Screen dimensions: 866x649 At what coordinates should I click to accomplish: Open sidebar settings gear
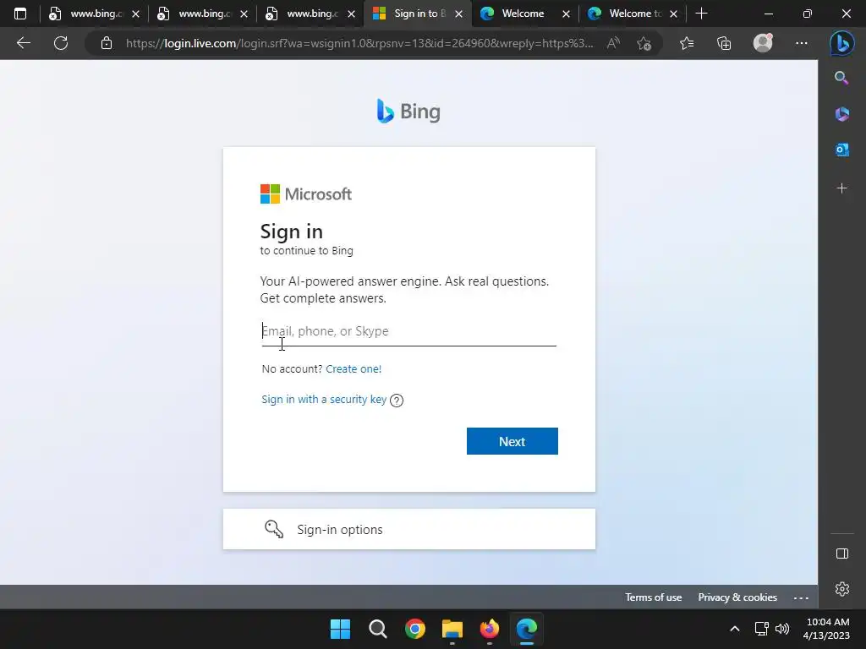(x=841, y=589)
